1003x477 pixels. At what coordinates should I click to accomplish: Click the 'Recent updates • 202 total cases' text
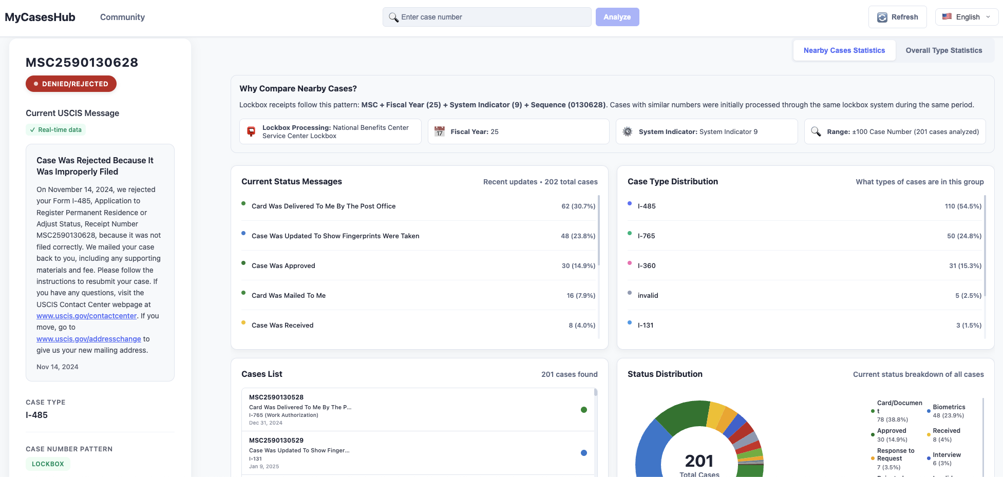[540, 182]
